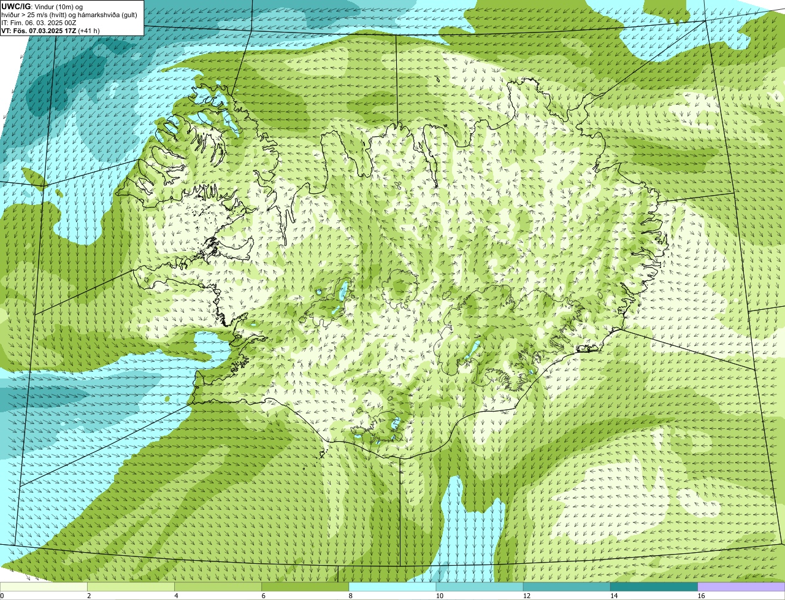Select the "4" tick label on the scale
This screenshot has width=785, height=600.
point(176,596)
